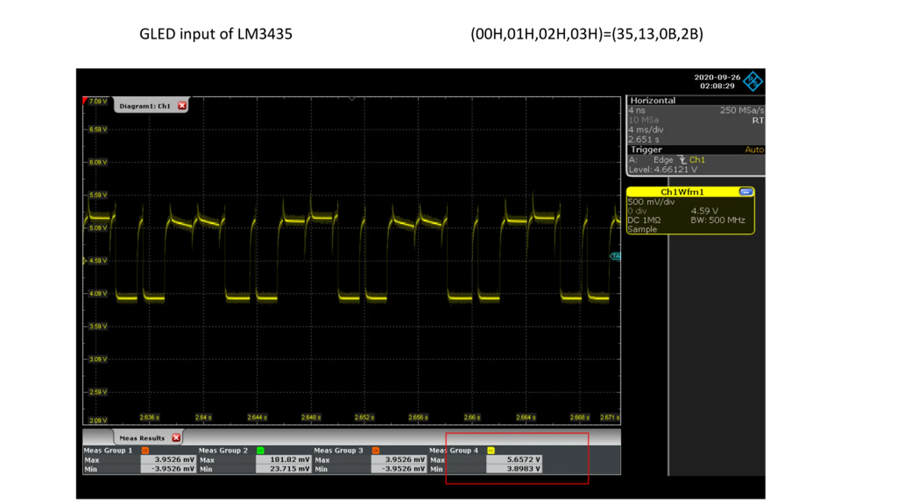Select the 4 ms/div time scale value
This screenshot has height=504, width=897.
pyautogui.click(x=646, y=129)
